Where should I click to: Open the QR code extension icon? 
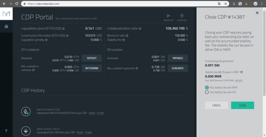240,4
